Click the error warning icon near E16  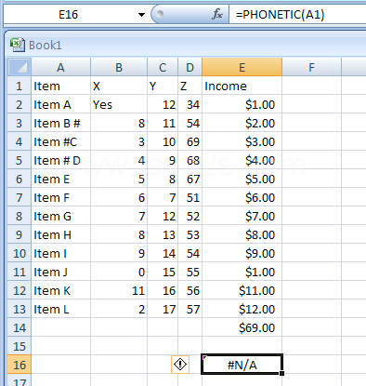pyautogui.click(x=180, y=365)
